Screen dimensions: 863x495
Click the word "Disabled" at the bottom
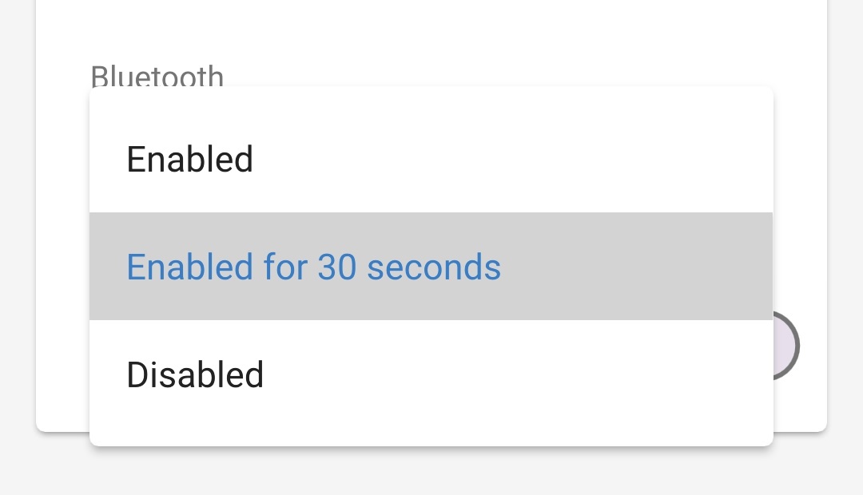[195, 374]
